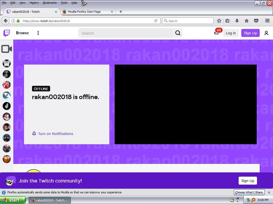Screen dimensions: 273x204
Task: Switch to rakan002018 - Twitch tab
Action: coord(31,12)
